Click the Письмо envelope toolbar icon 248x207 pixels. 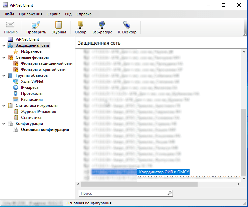(10, 24)
